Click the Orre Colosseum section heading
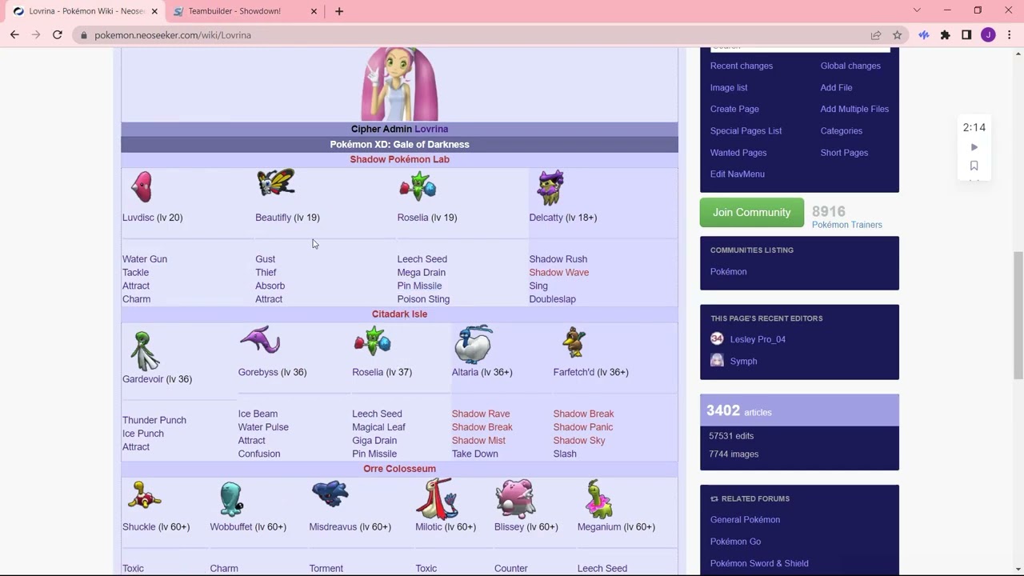Image resolution: width=1024 pixels, height=576 pixels. (399, 469)
